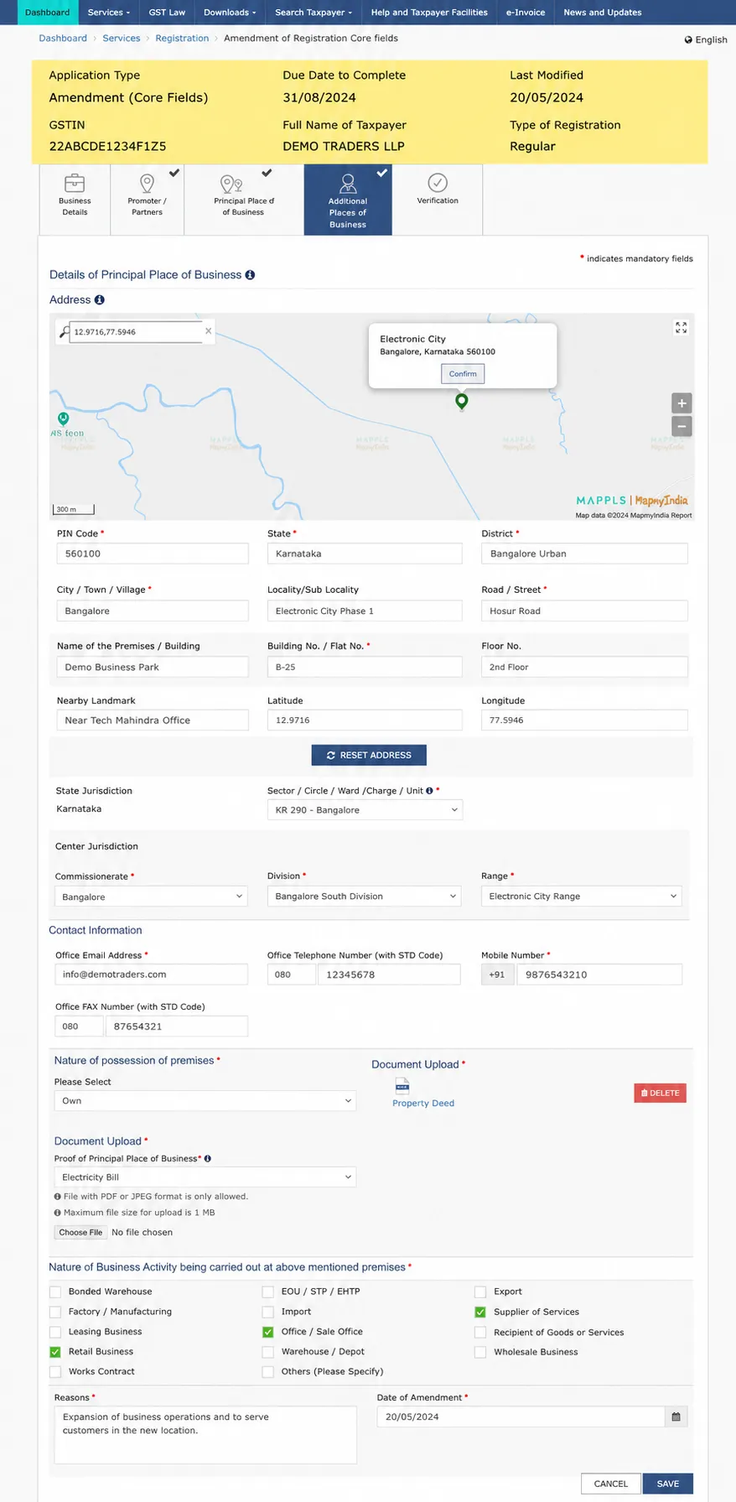The width and height of the screenshot is (736, 1502).
Task: Click the Business Details briefcase icon
Action: [75, 183]
